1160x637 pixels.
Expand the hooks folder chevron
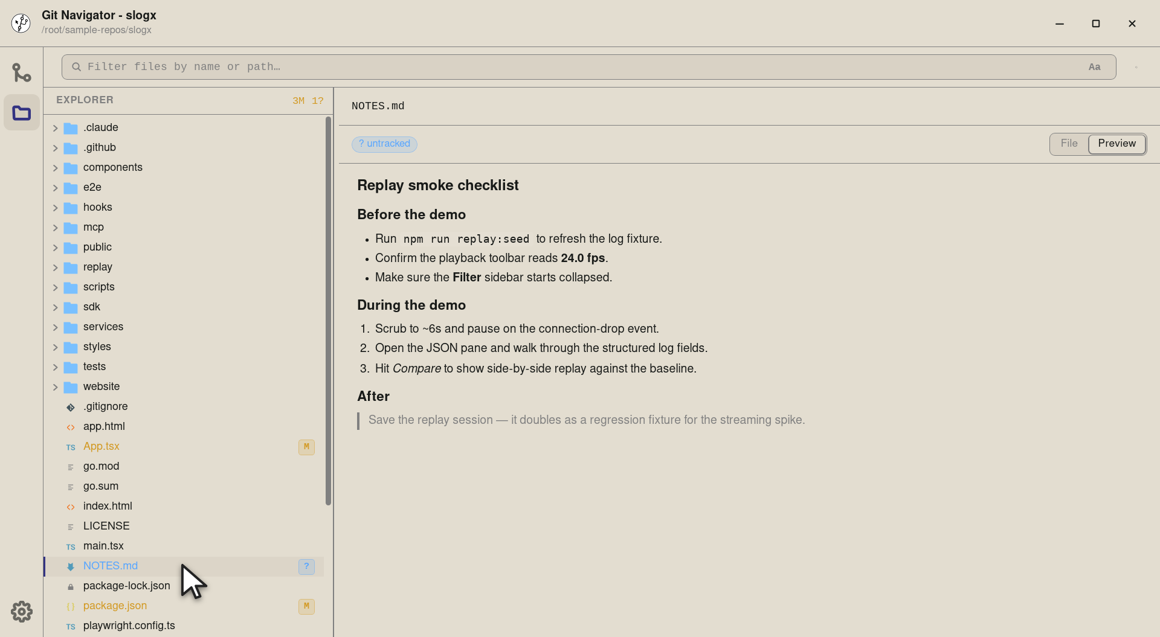click(55, 208)
